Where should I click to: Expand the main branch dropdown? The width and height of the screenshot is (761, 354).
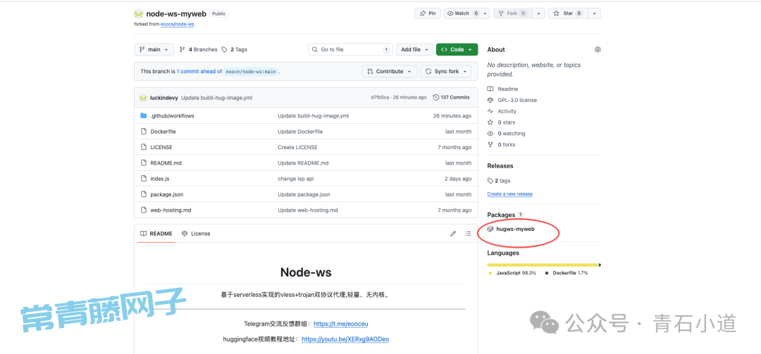[x=154, y=50]
